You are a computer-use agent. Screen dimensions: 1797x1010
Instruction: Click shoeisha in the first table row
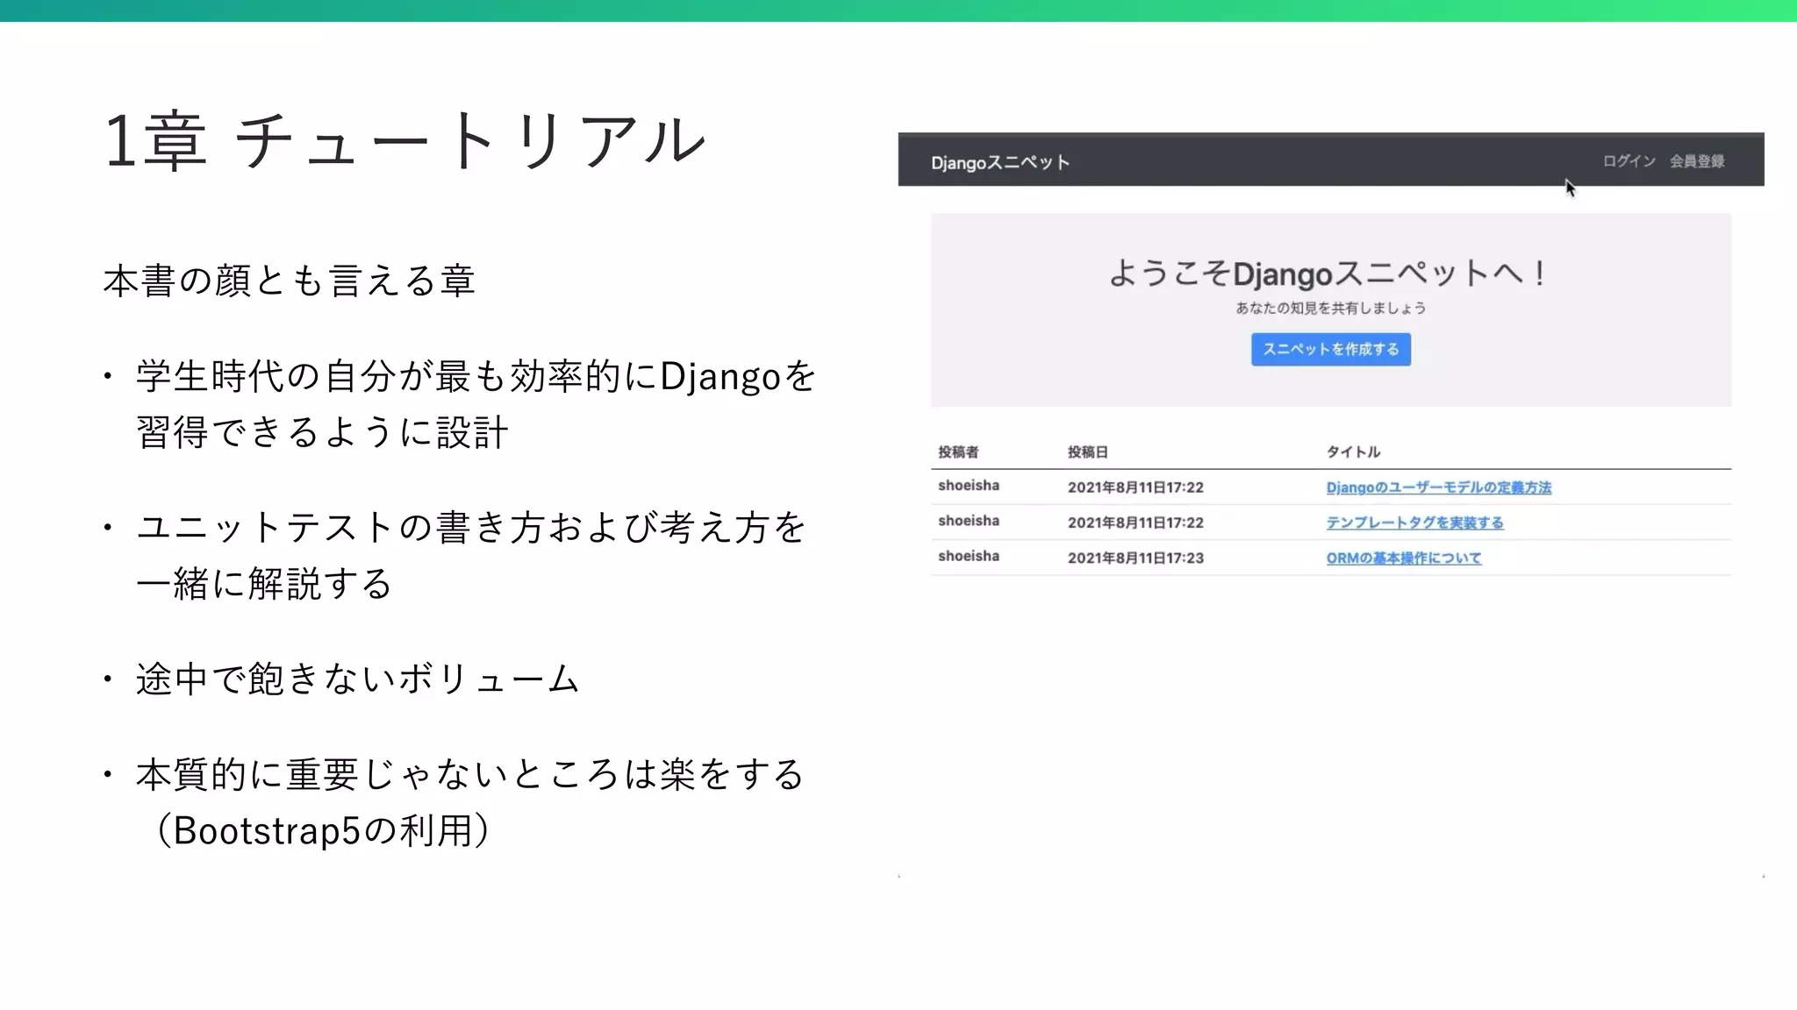point(969,486)
